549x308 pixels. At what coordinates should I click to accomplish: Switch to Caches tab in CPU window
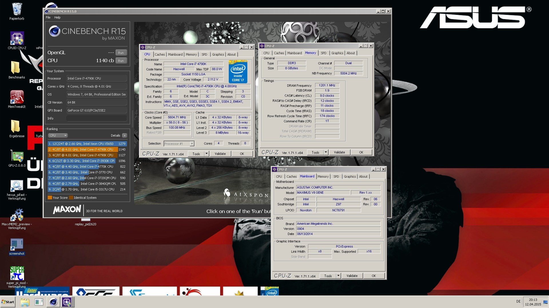160,54
